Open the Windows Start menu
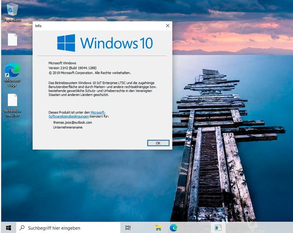This screenshot has width=293, height=233. tap(9, 228)
